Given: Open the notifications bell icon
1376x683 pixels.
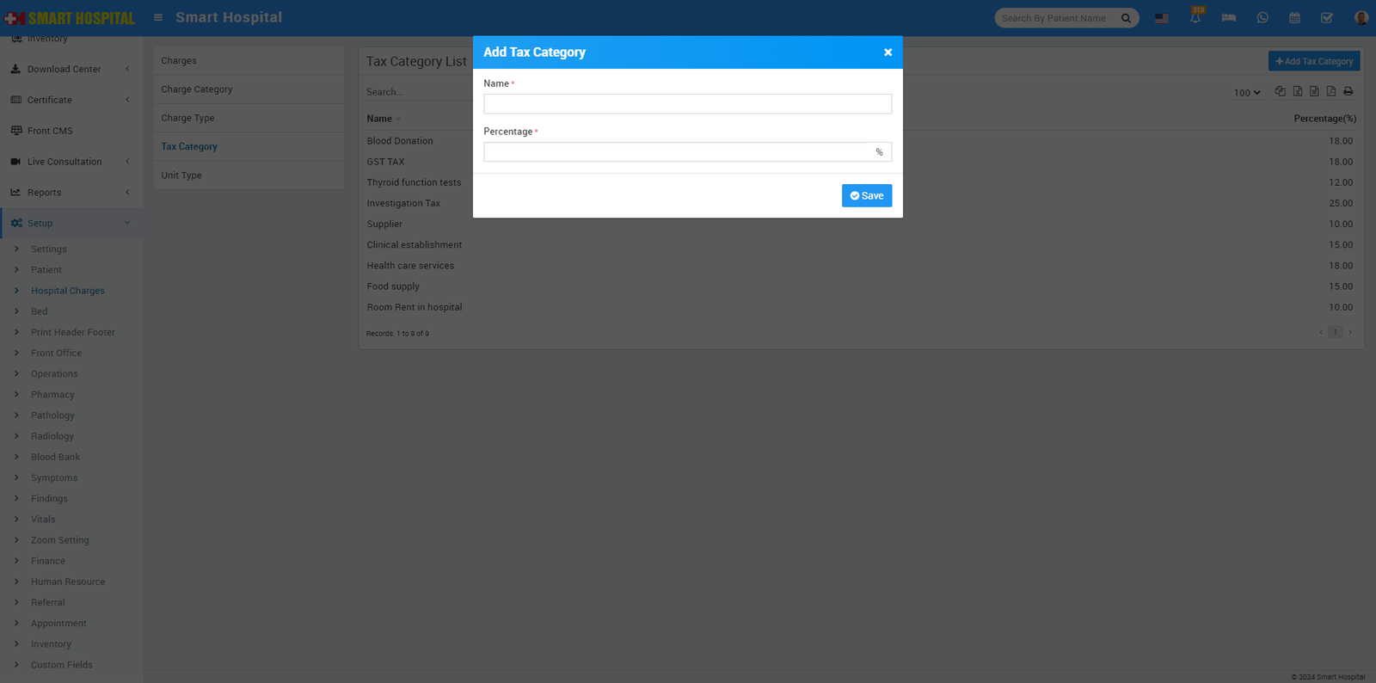Looking at the screenshot, I should (1195, 18).
